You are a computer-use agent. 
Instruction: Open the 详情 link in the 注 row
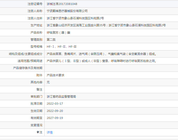click(x=50, y=132)
